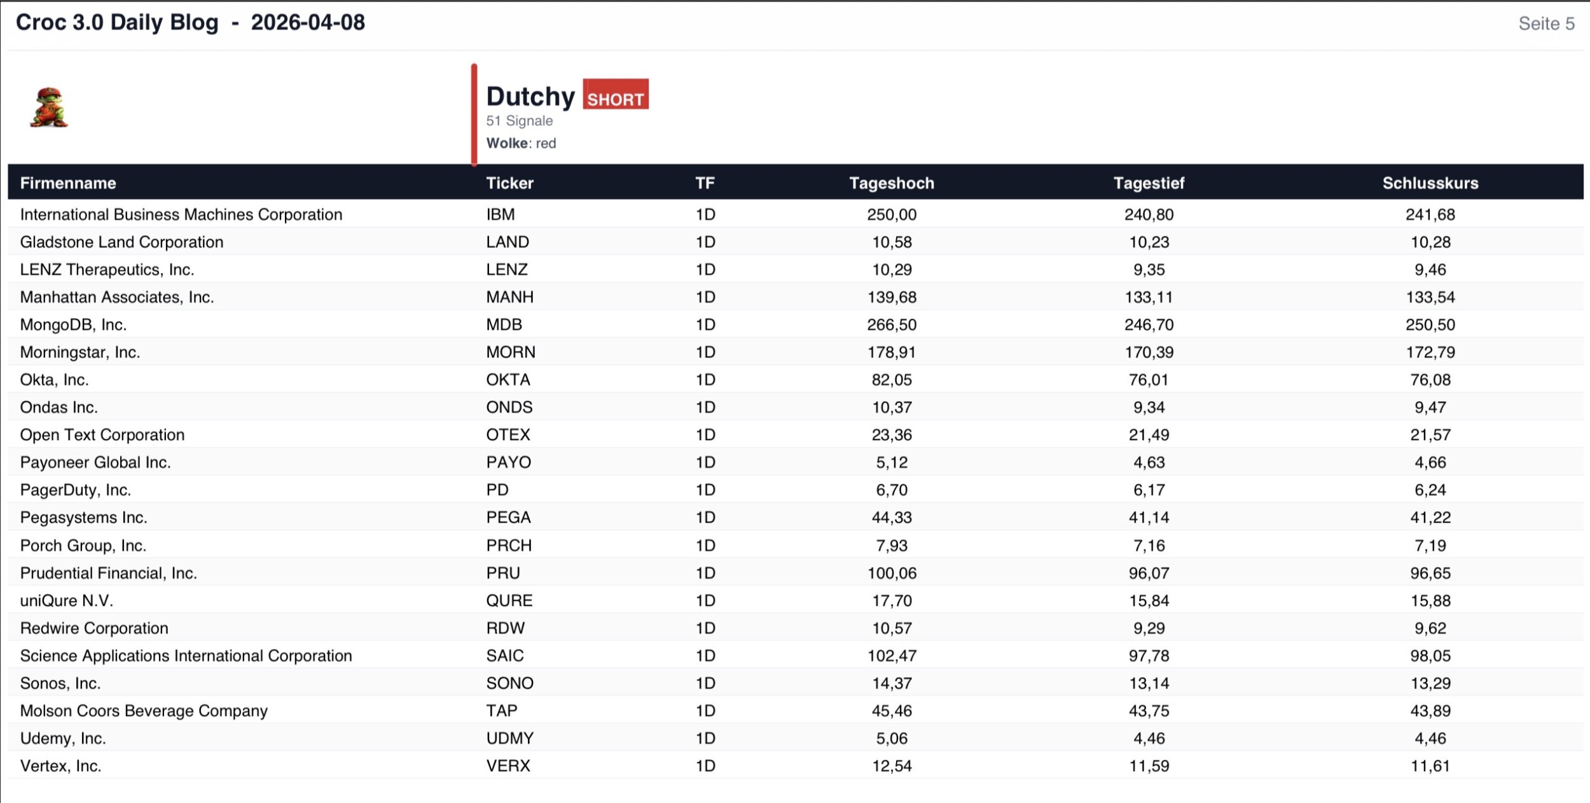Select the Tagestief column header

point(1148,183)
